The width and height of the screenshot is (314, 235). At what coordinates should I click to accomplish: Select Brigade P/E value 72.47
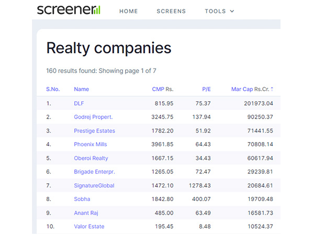coord(203,172)
